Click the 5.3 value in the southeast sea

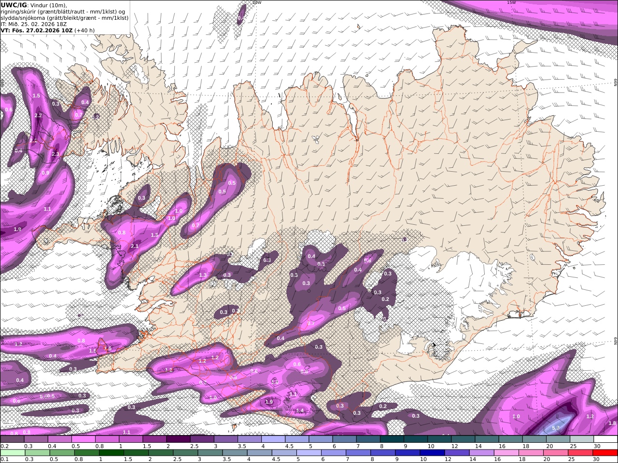[555, 428]
